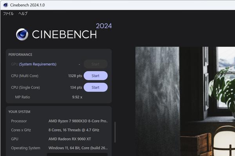Click the Cores x GHz label
Image resolution: width=235 pixels, height=156 pixels.
(21, 130)
